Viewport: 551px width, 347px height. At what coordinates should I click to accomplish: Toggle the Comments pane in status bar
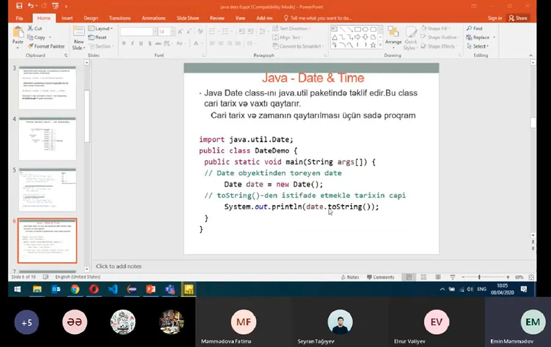click(x=381, y=277)
